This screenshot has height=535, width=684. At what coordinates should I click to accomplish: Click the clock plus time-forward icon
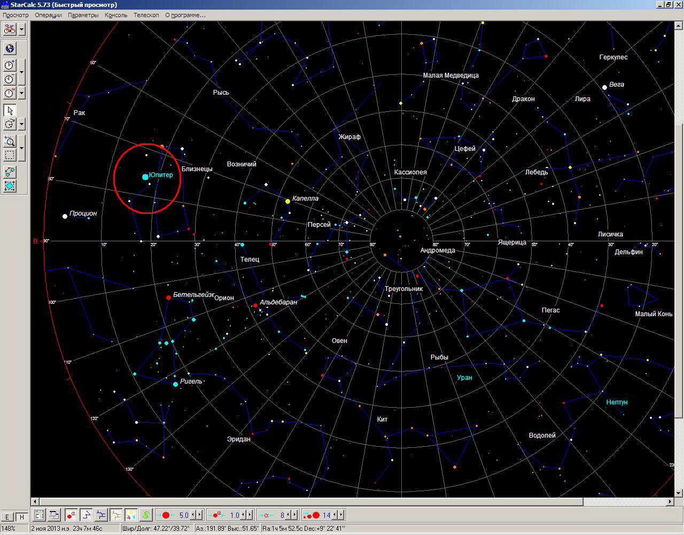pos(10,65)
